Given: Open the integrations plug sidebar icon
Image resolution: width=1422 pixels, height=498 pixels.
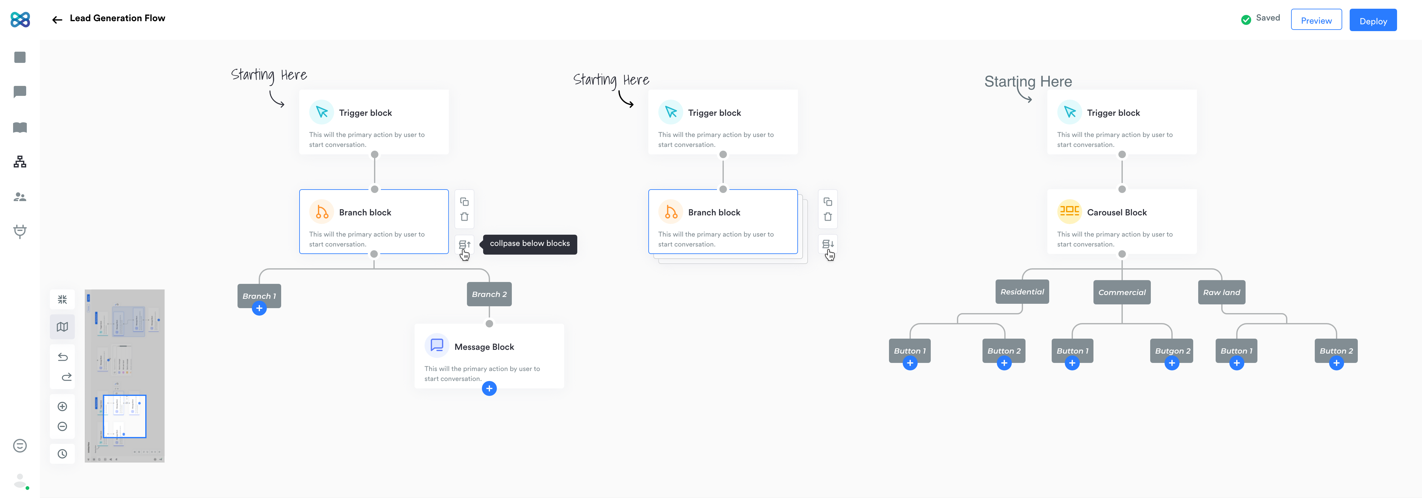Looking at the screenshot, I should pos(20,231).
